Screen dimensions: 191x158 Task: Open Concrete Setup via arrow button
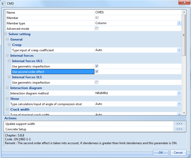[x=179, y=129]
